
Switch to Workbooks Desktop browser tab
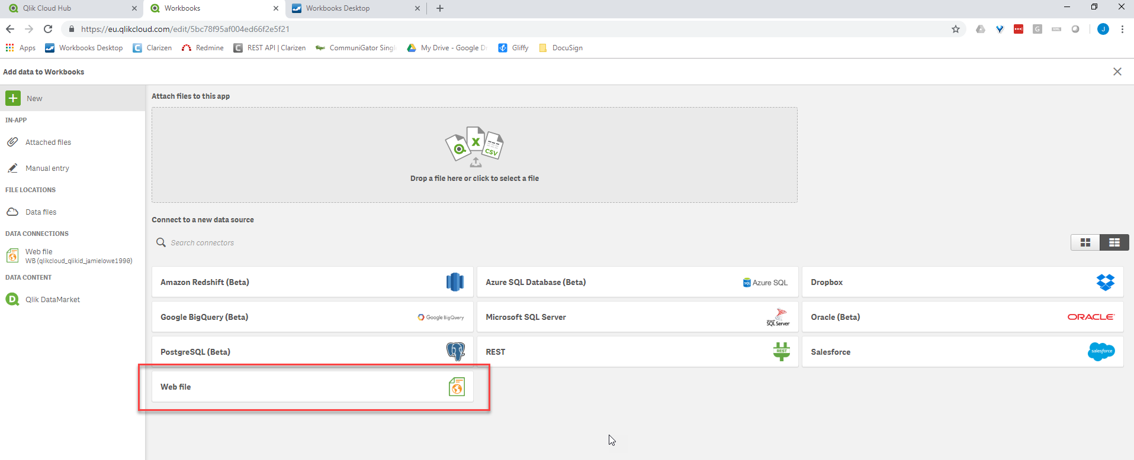354,8
